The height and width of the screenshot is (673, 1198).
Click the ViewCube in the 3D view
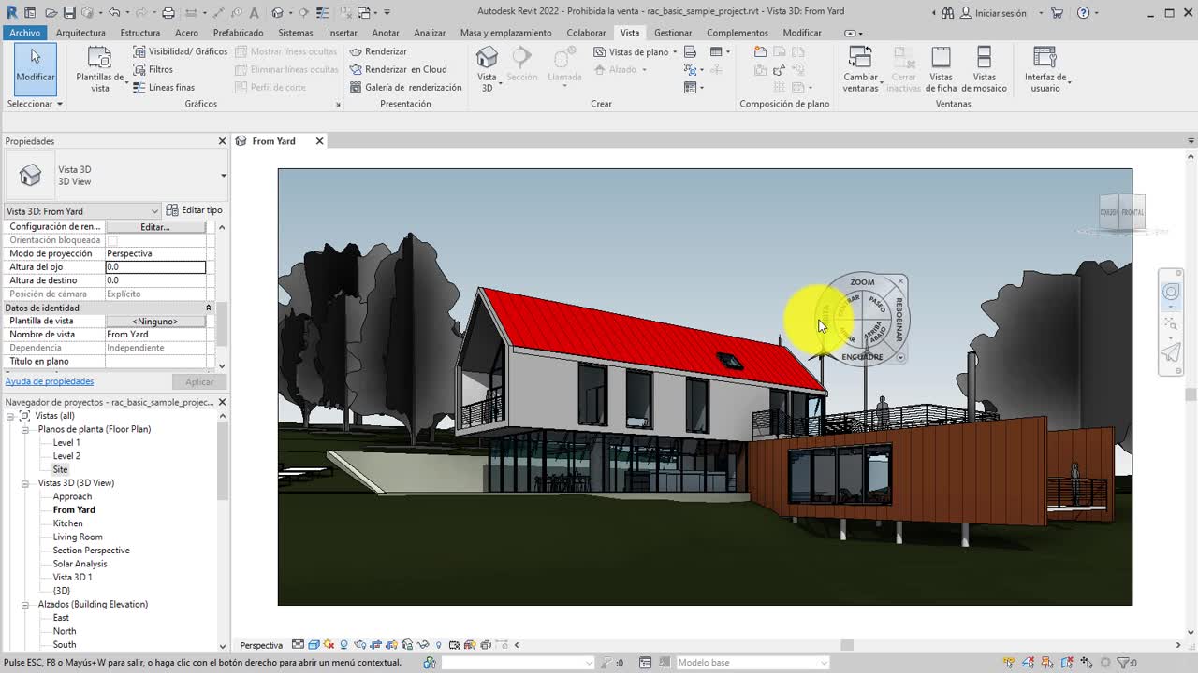pos(1122,213)
